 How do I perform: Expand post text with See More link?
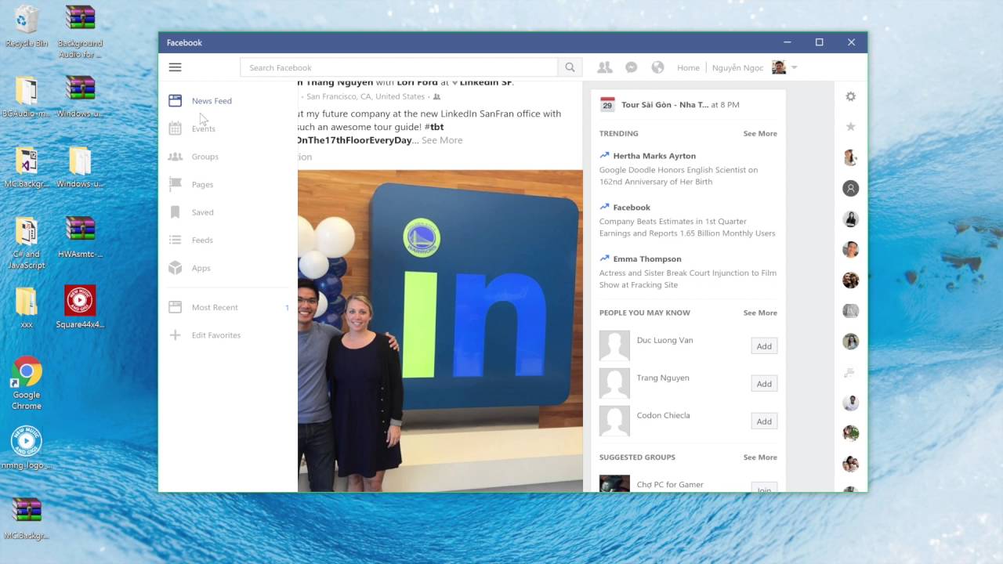point(442,140)
